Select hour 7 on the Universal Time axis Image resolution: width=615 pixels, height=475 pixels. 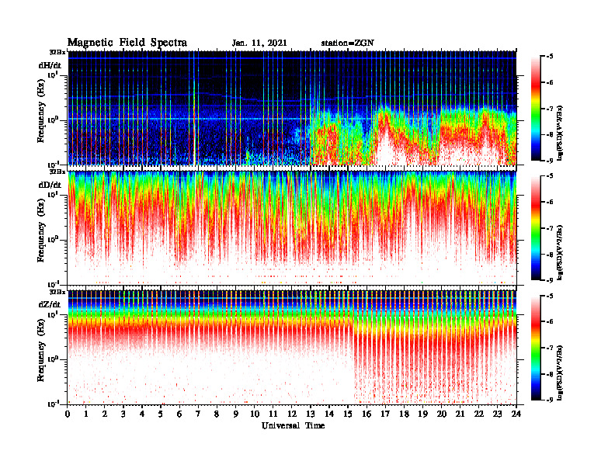click(x=198, y=414)
